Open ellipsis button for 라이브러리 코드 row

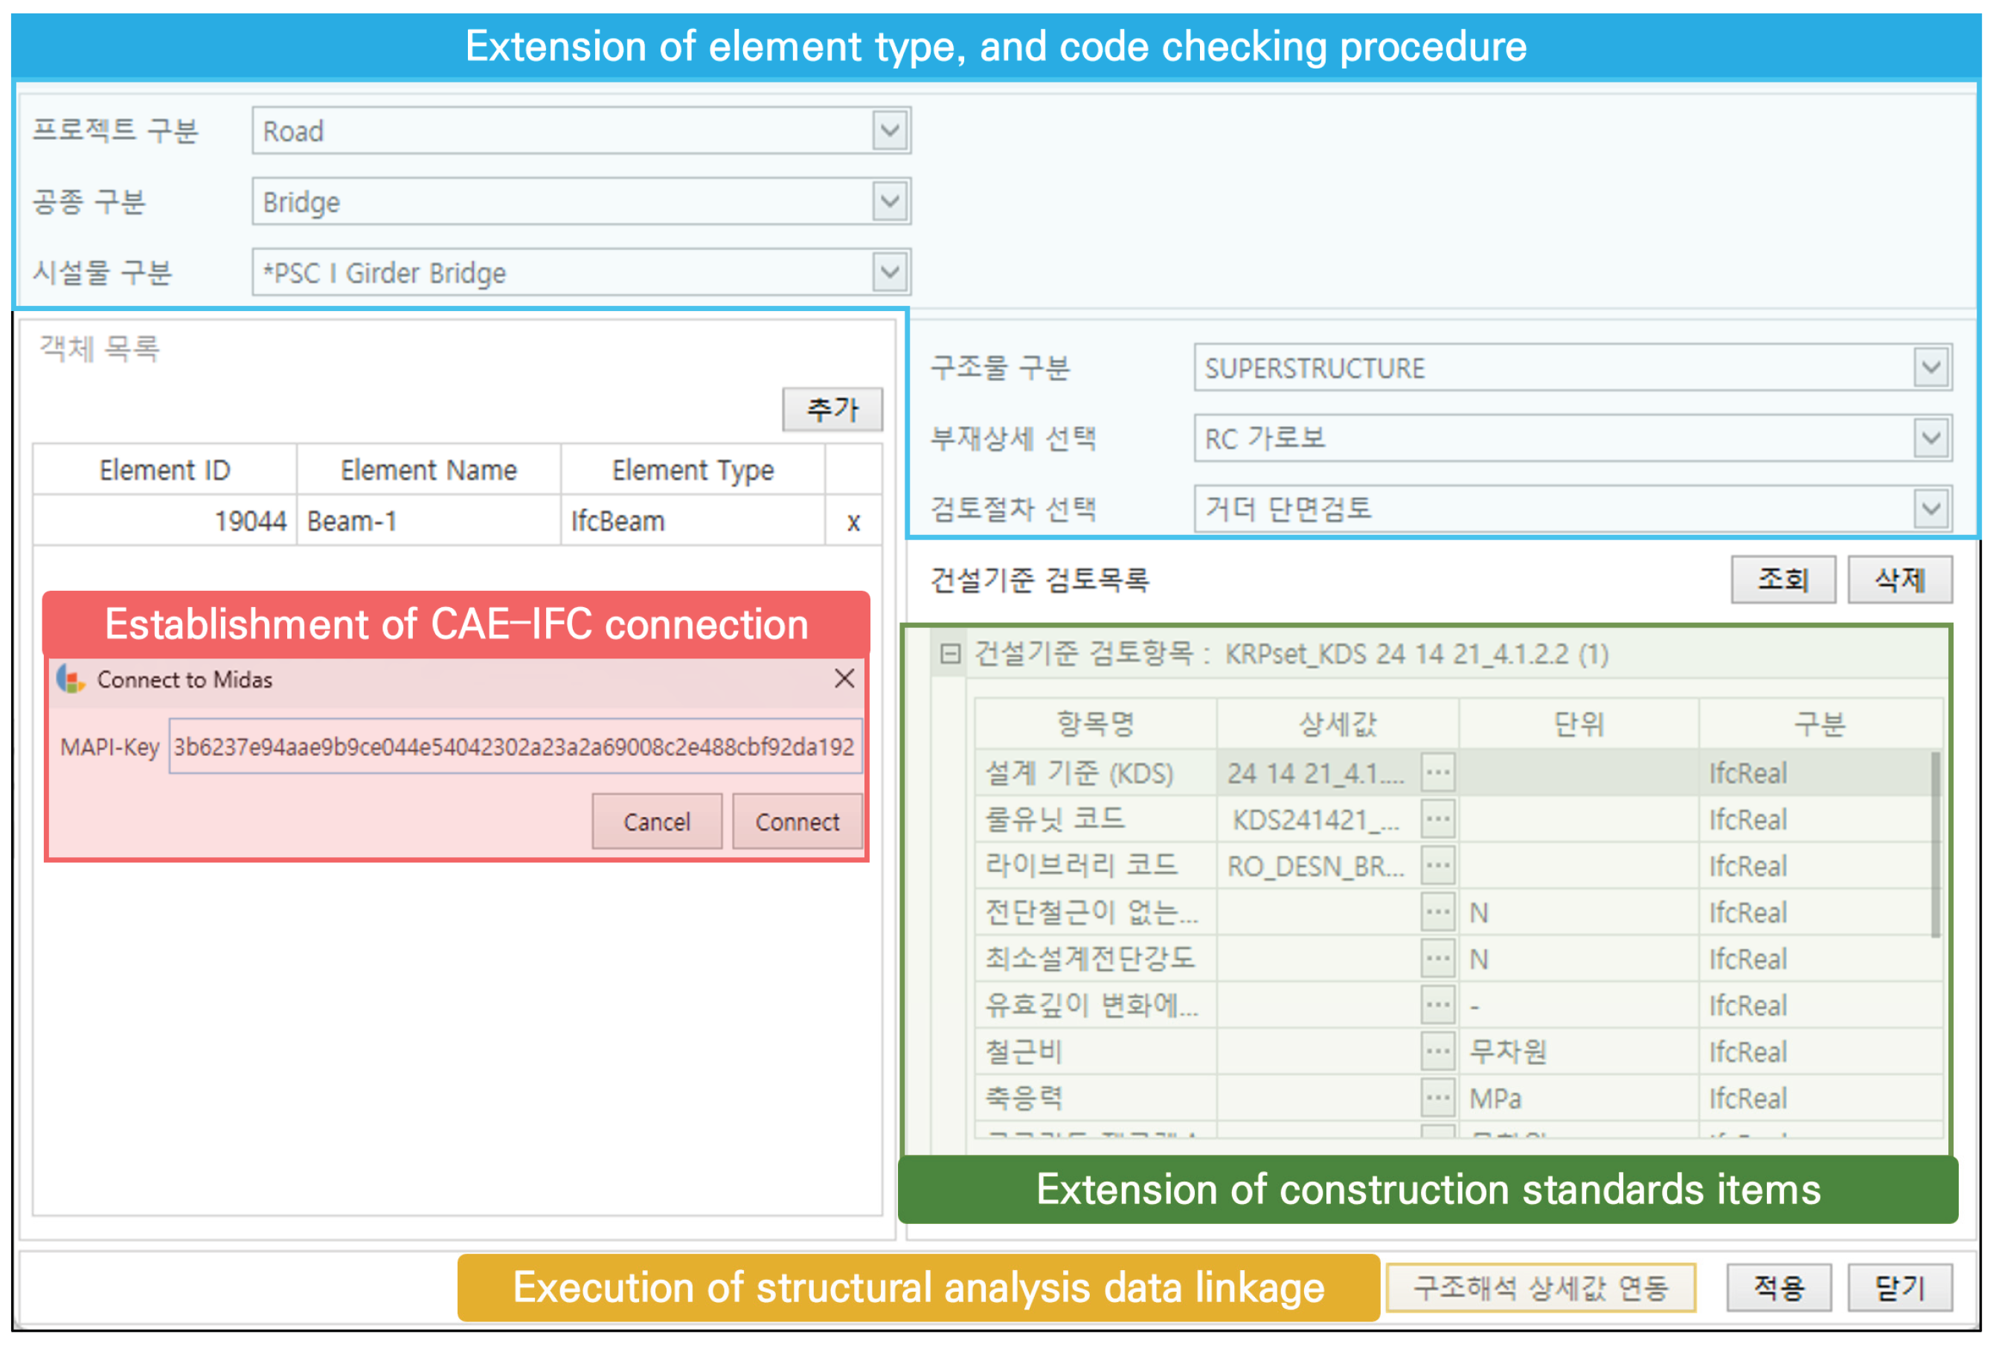[1438, 865]
